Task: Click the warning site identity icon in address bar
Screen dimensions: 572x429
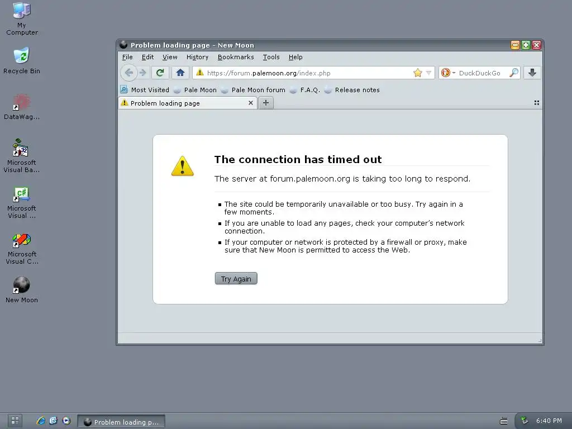Action: click(x=199, y=73)
